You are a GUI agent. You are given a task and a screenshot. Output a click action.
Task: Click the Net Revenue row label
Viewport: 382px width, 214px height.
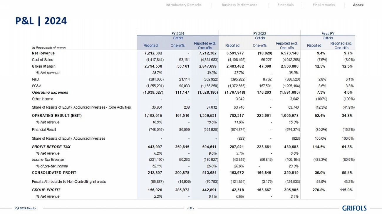coord(43,53)
